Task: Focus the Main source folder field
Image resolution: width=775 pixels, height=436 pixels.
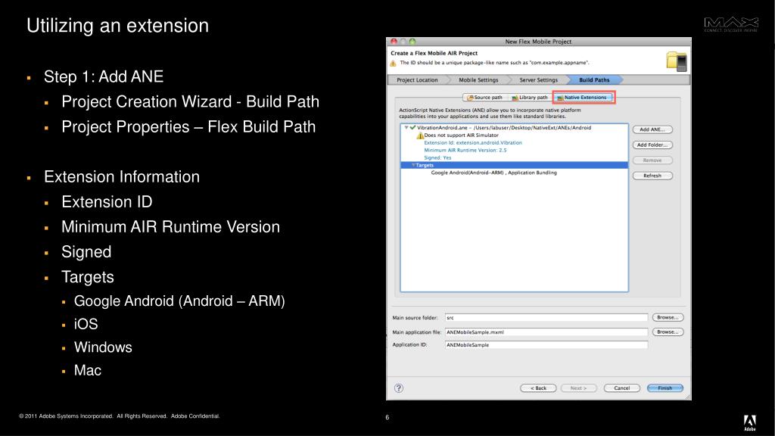Action: [546, 317]
